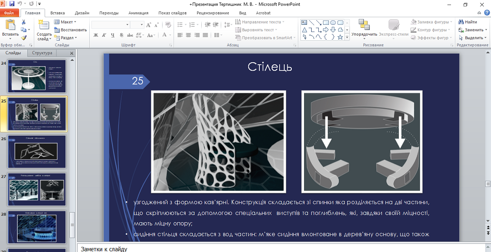The height and width of the screenshot is (252, 491).
Task: Toggle italic К formatting
Action: (x=104, y=35)
